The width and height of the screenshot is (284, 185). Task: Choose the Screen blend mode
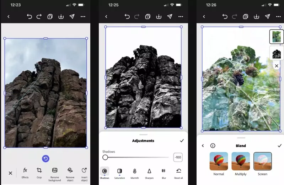[262, 164]
